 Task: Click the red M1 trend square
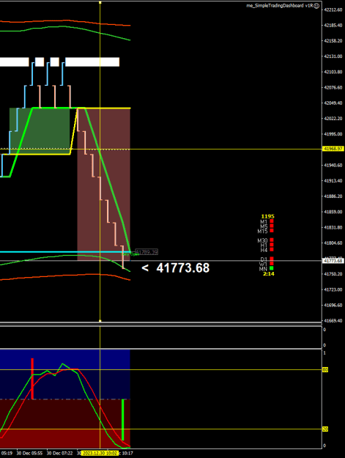(x=272, y=221)
